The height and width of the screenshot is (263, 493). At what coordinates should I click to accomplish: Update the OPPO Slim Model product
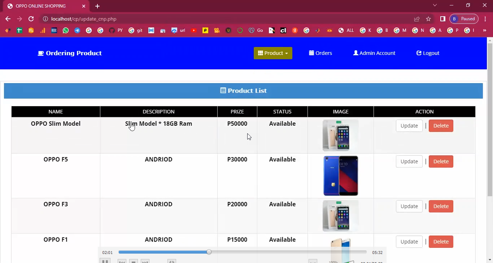click(x=409, y=126)
